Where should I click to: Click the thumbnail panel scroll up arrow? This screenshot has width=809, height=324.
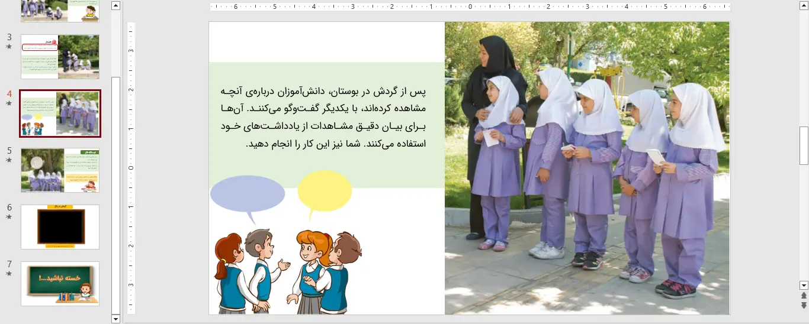pyautogui.click(x=115, y=6)
